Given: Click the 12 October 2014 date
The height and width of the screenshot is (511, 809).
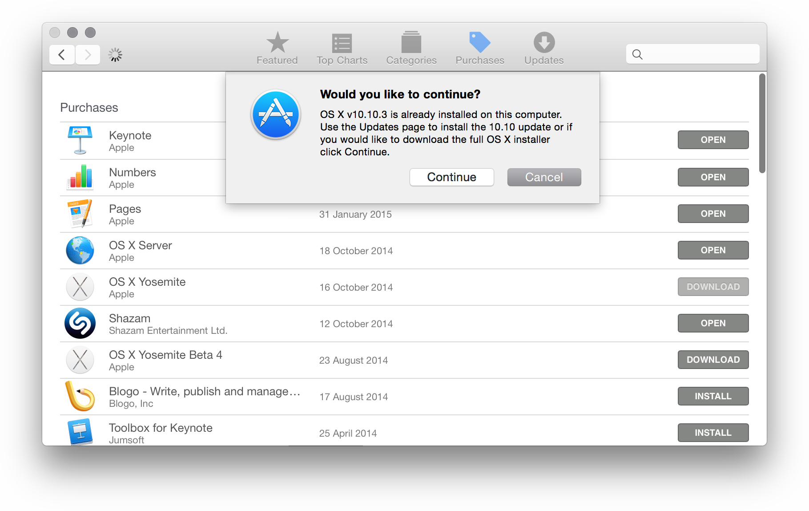Looking at the screenshot, I should 356,324.
